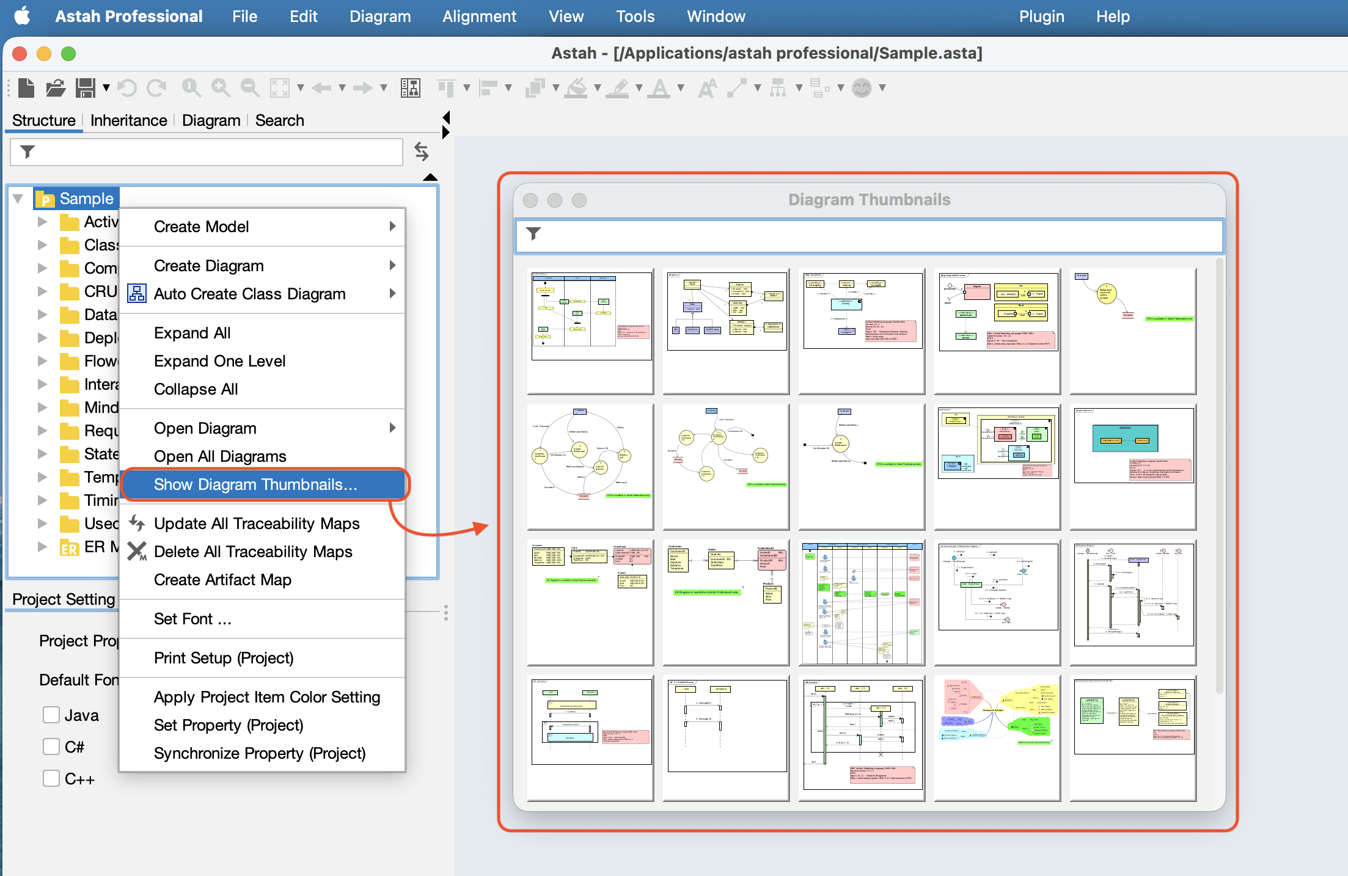
Task: Click the Zoom 100% magnifier icon
Action: coord(191,88)
